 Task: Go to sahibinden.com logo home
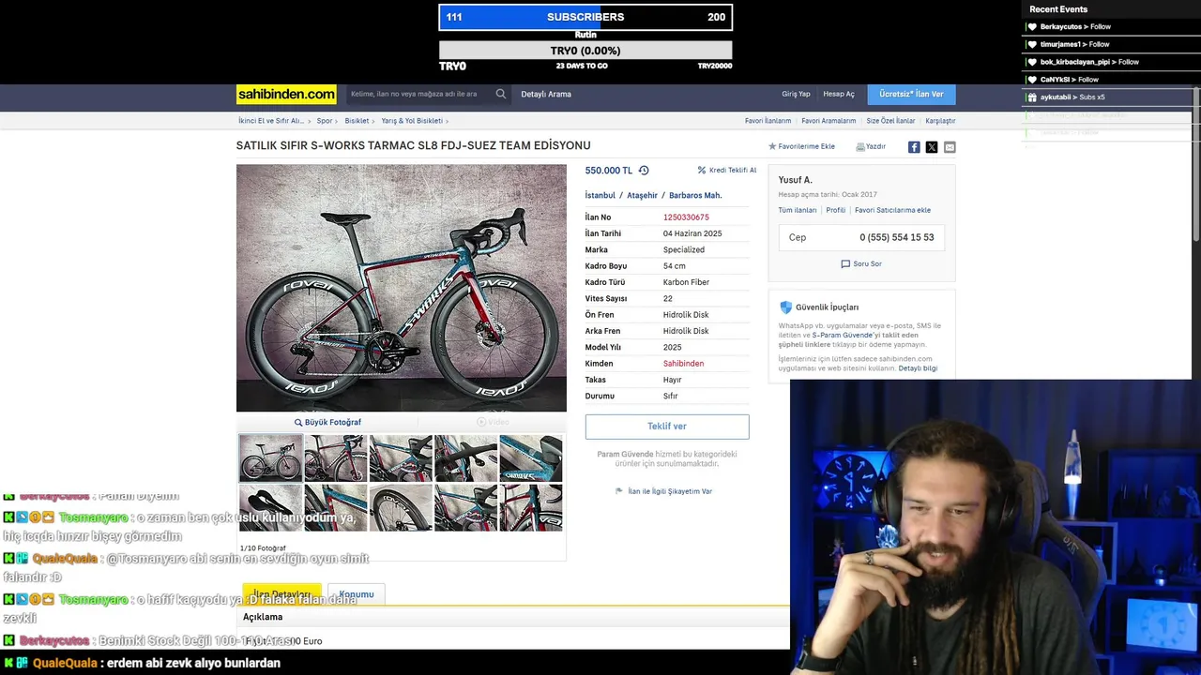click(x=286, y=94)
